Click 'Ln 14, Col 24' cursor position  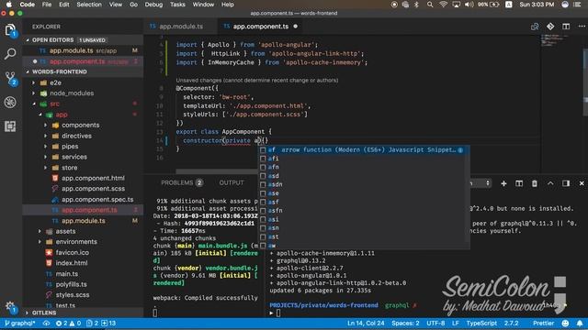click(x=366, y=324)
